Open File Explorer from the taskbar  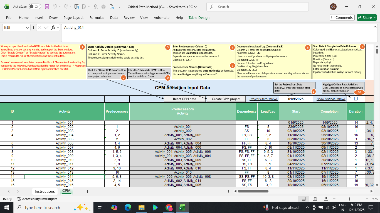point(141,207)
